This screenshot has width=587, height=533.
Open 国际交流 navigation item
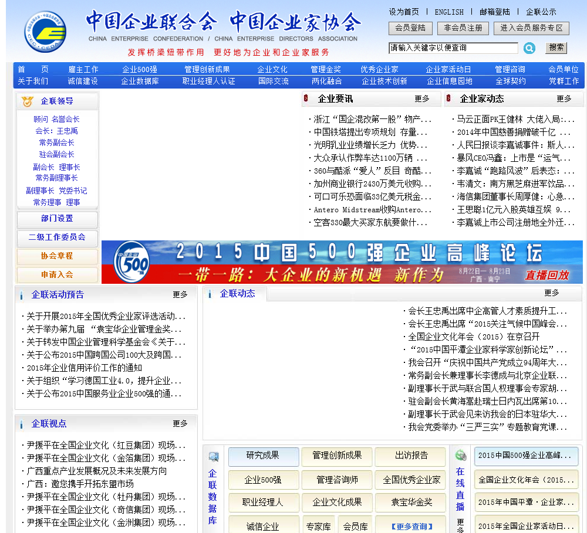[x=274, y=81]
